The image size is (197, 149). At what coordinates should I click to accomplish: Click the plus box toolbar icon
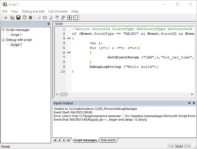tap(70, 18)
